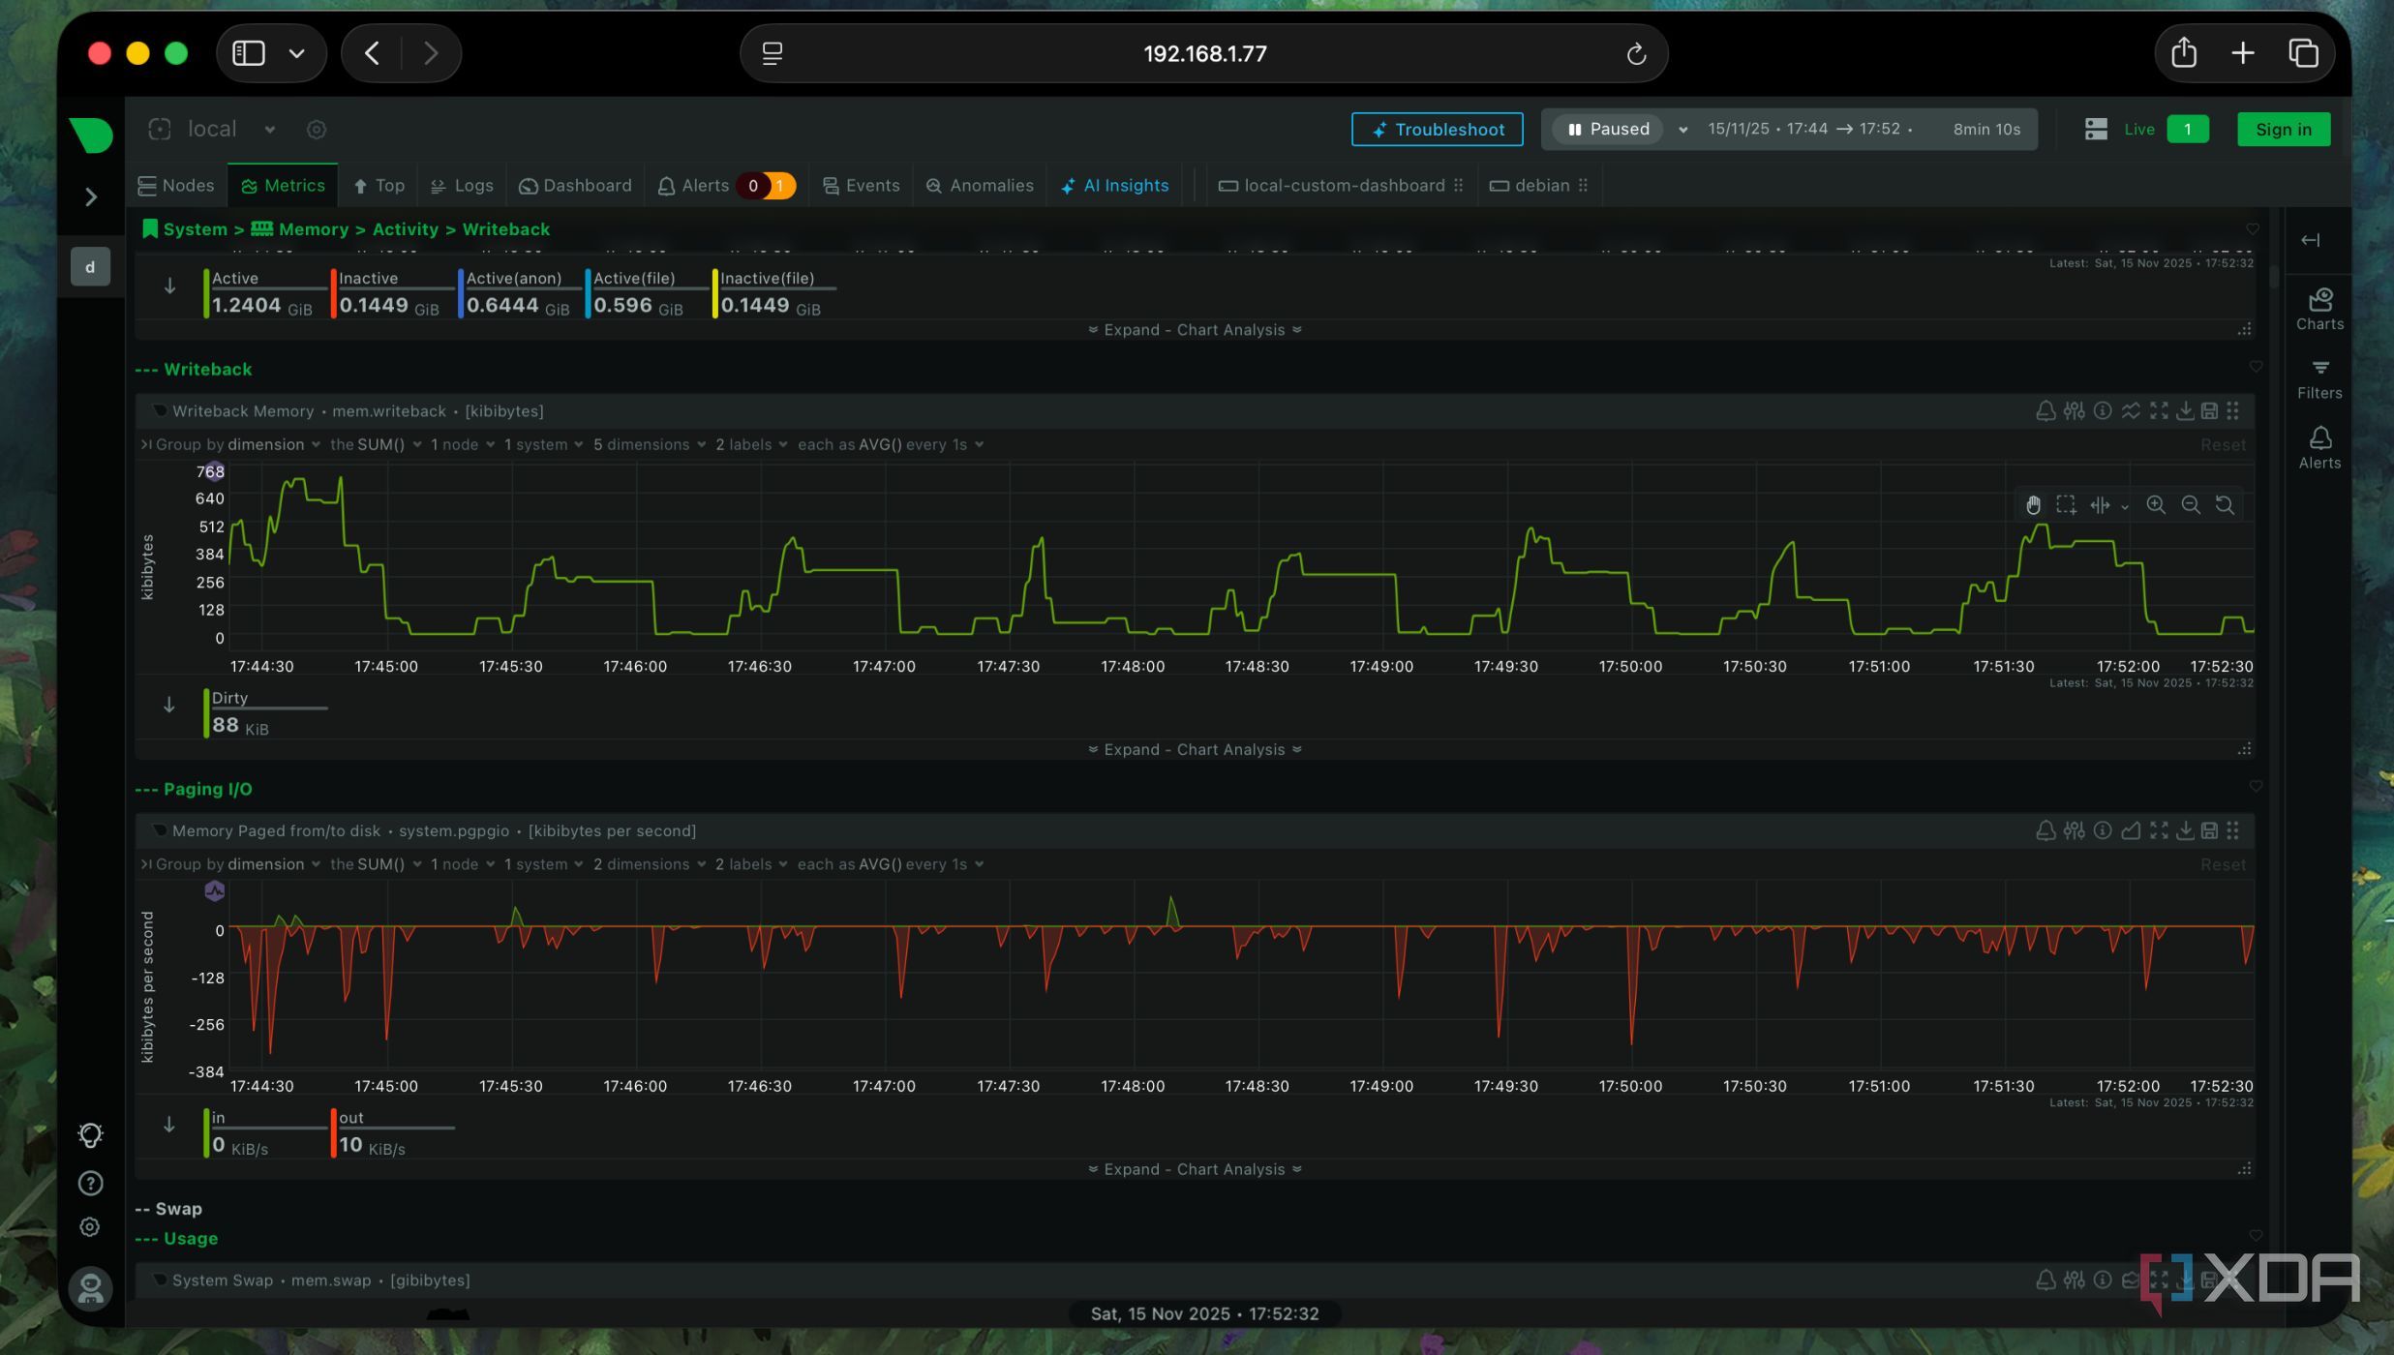Open Writeback Memory chart in fullscreen
Screen dimensions: 2394x1355
coord(2159,411)
